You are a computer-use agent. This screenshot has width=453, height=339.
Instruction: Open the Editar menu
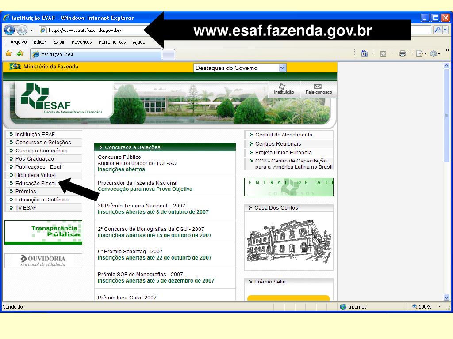coord(40,42)
